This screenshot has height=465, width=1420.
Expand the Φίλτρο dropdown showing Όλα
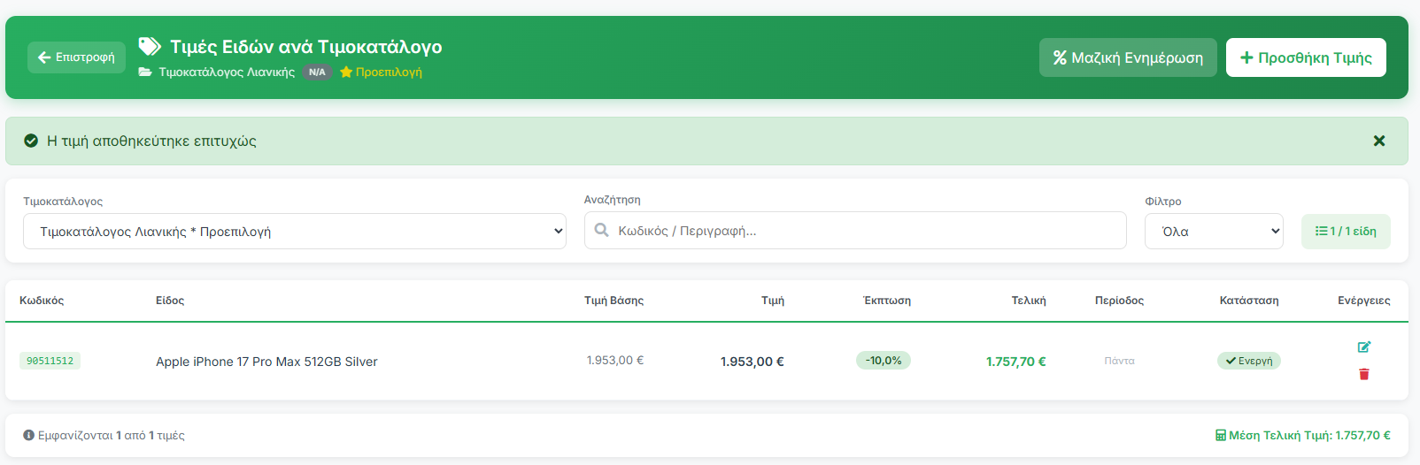[x=1213, y=232]
